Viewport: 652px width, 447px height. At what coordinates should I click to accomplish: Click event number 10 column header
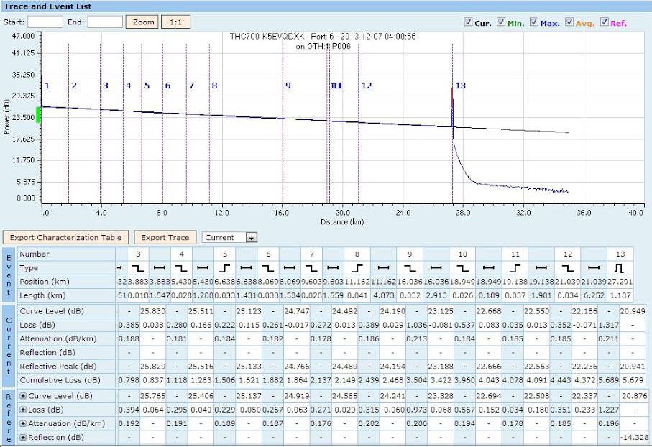[x=462, y=254]
